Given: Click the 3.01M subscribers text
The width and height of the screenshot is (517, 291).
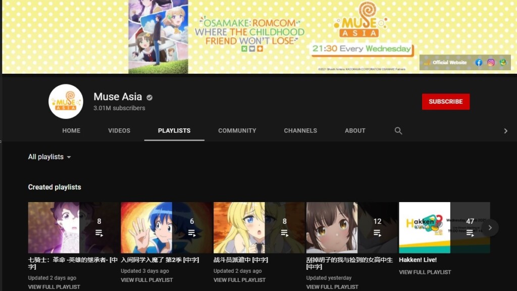Looking at the screenshot, I should tap(119, 108).
